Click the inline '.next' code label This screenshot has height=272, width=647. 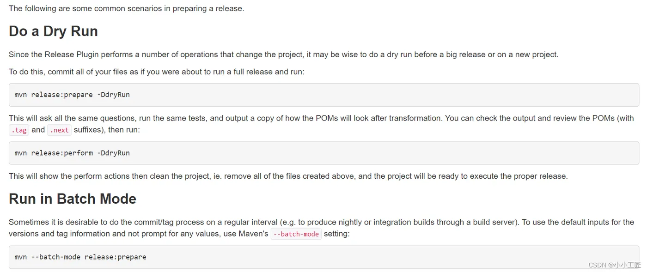pyautogui.click(x=59, y=130)
